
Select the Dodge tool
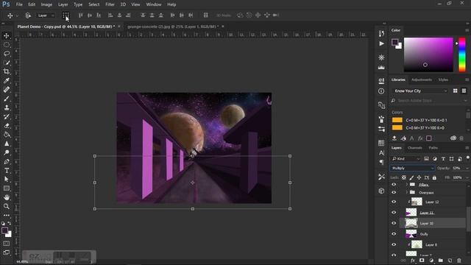(7, 152)
